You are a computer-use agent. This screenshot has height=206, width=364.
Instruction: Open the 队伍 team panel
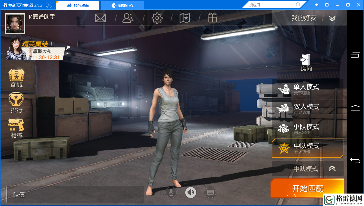pos(75,195)
